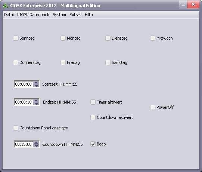
Task: Click into the Endzeit time field
Action: pos(24,102)
